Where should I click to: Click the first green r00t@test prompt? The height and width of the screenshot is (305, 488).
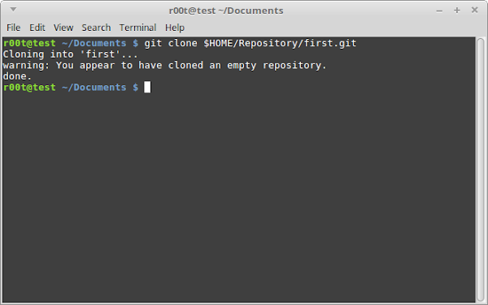29,43
